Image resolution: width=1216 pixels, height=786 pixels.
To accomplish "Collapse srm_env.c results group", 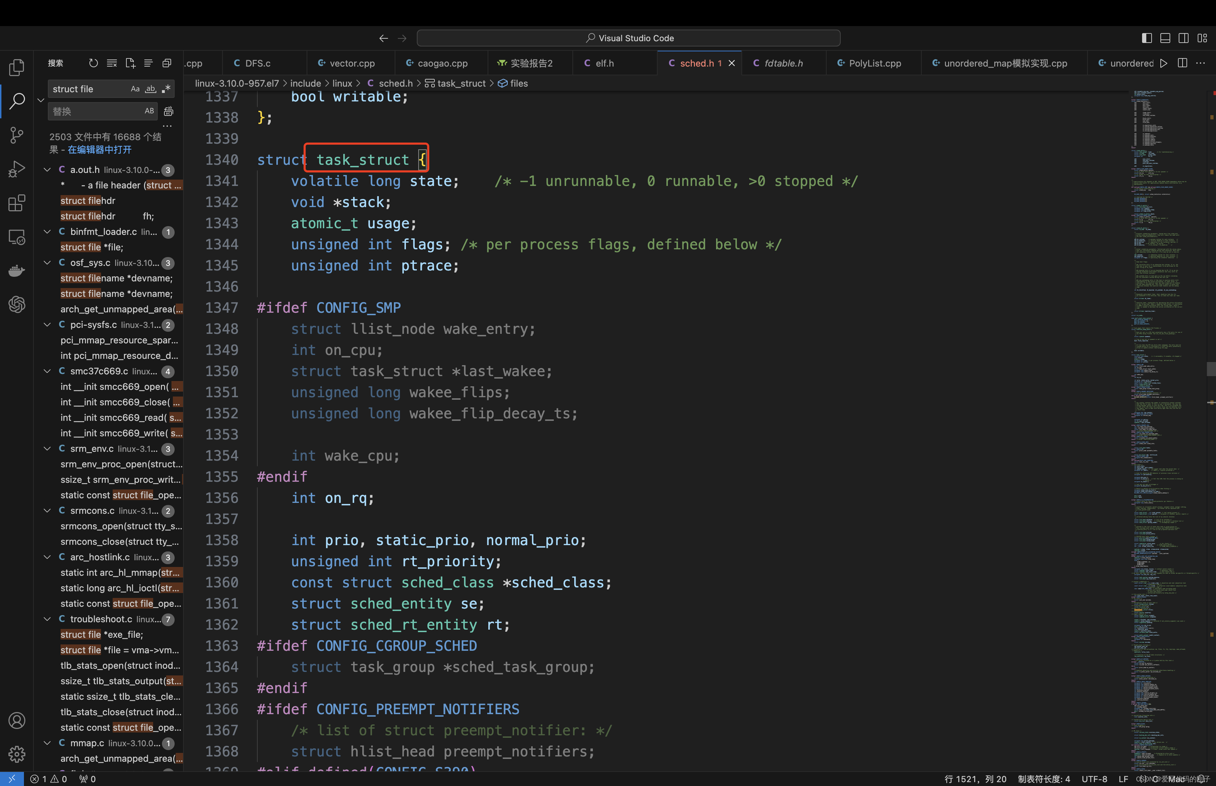I will [48, 449].
